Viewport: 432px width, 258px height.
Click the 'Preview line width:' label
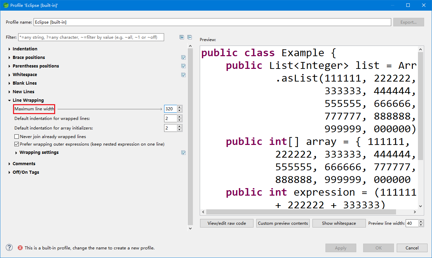(x=386, y=223)
